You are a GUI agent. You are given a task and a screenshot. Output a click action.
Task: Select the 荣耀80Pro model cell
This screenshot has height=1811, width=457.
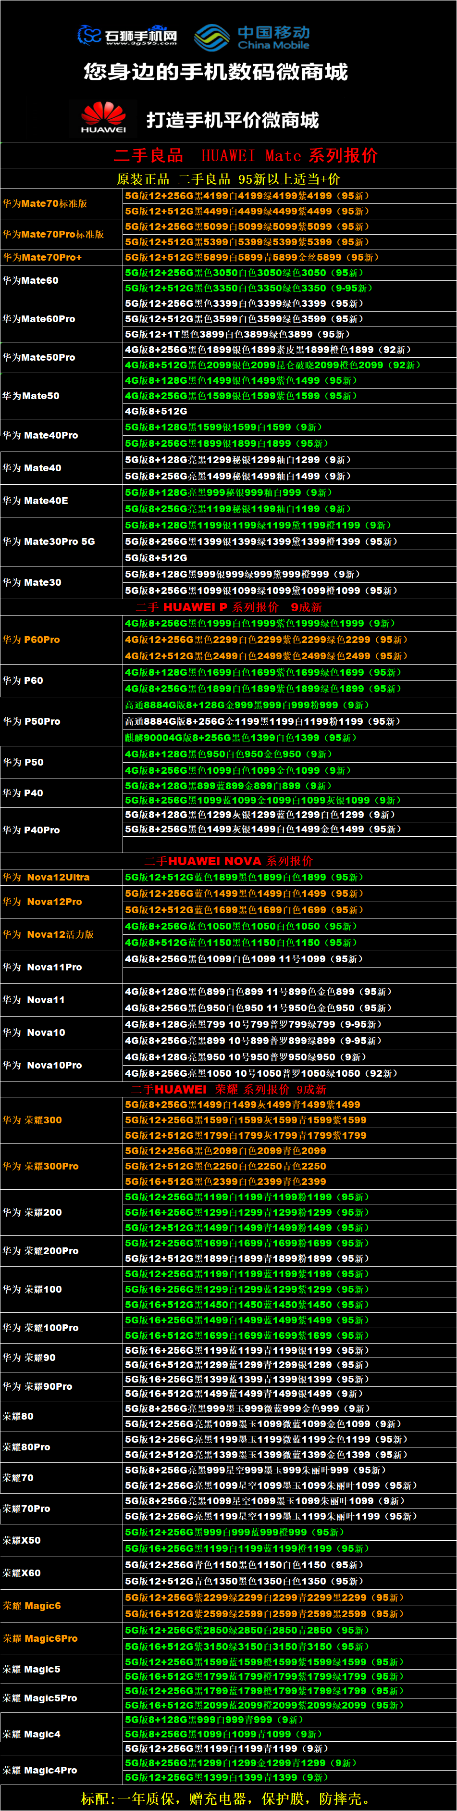tap(61, 1447)
